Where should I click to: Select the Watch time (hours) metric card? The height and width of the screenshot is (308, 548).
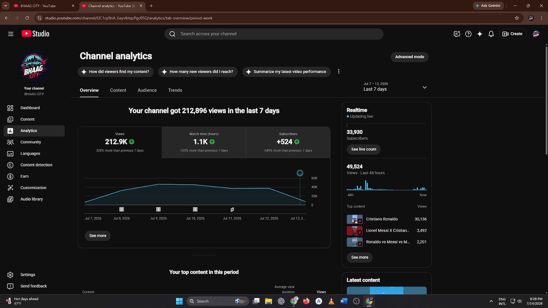coord(204,143)
